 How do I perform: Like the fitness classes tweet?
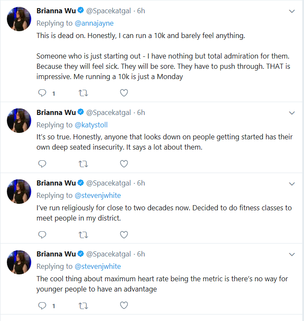tap(124, 235)
